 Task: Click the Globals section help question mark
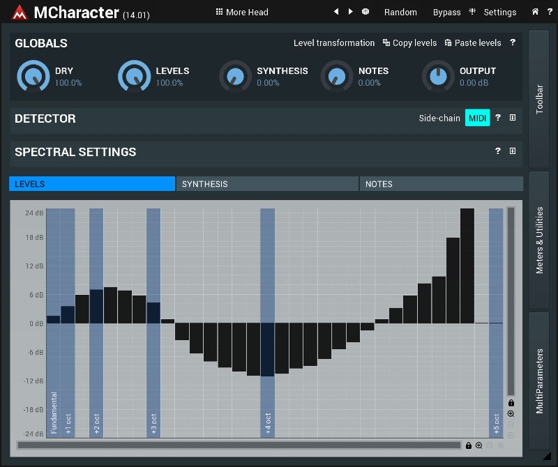point(513,43)
